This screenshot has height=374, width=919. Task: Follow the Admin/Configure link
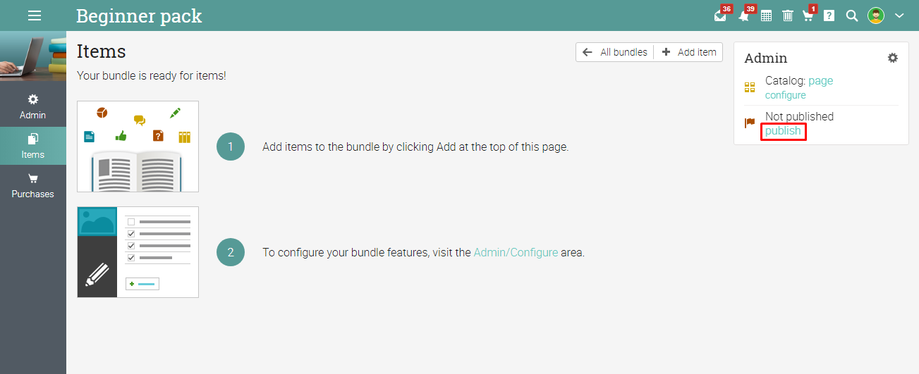[516, 252]
